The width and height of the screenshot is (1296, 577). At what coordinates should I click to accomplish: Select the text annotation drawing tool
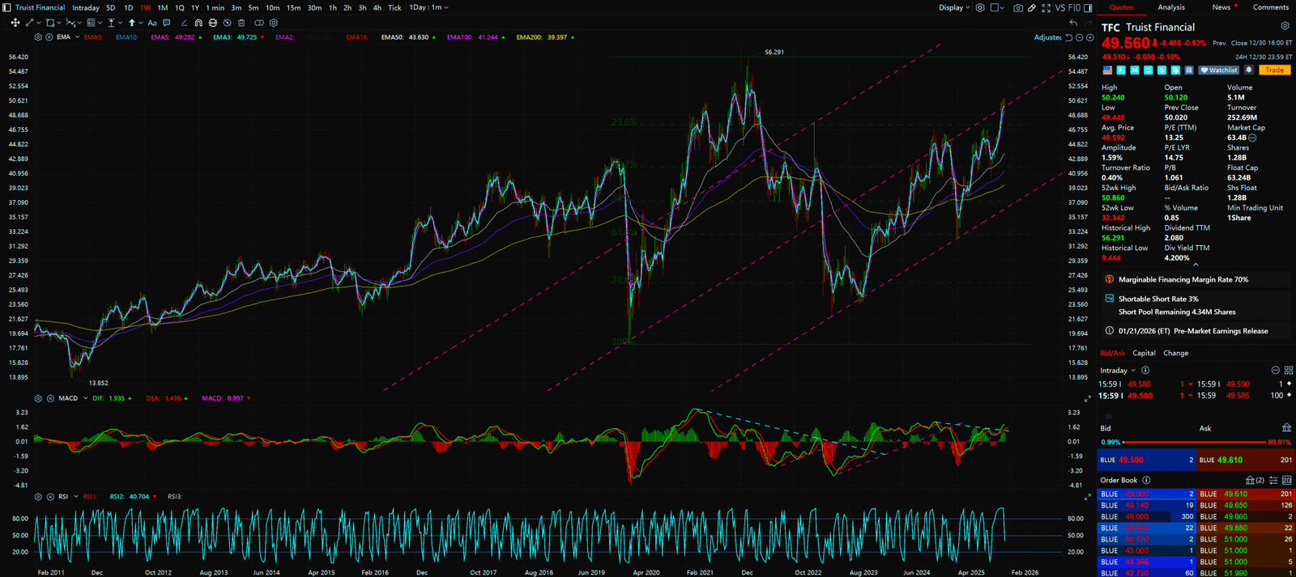(x=152, y=23)
